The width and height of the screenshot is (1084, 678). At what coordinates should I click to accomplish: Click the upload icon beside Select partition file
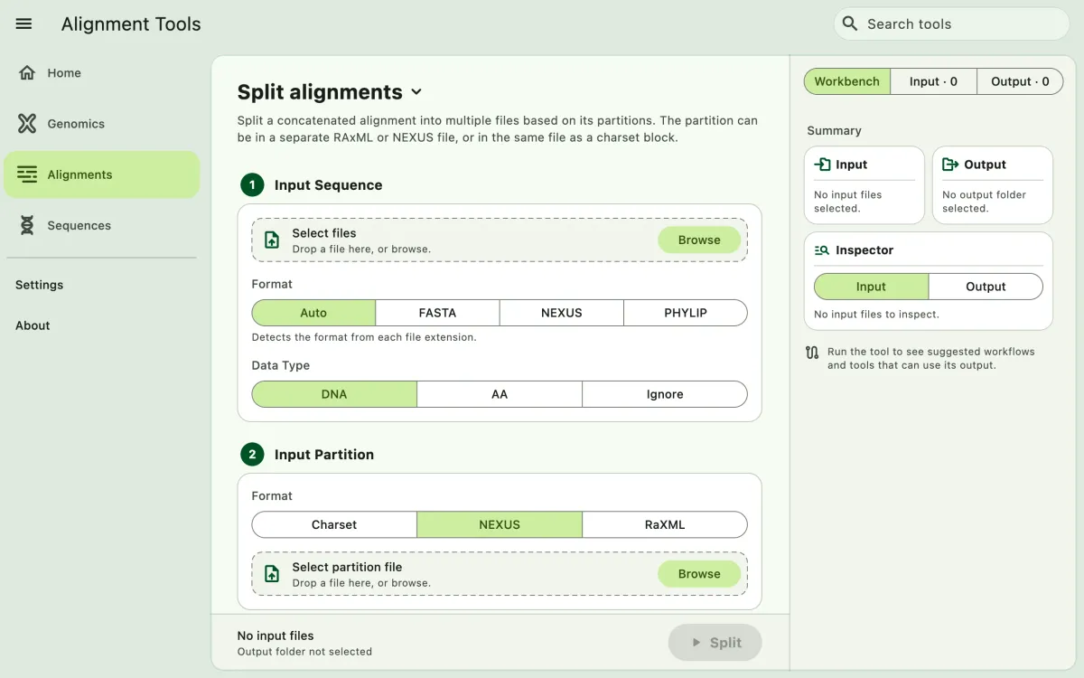[272, 574]
